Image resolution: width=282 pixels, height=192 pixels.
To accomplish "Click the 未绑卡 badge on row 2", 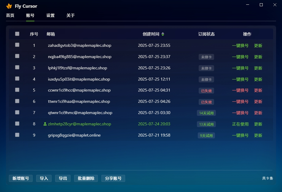I will click(x=206, y=57).
